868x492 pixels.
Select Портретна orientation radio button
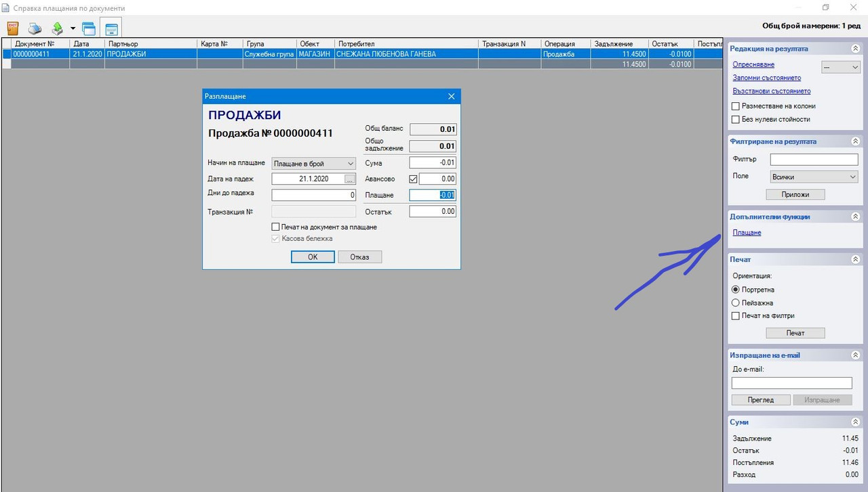(x=736, y=290)
